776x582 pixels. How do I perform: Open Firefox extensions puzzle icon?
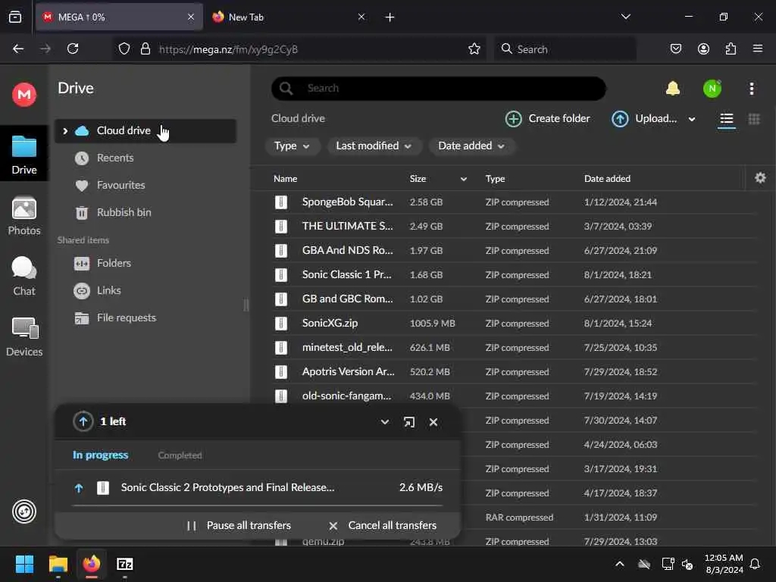pyautogui.click(x=731, y=48)
